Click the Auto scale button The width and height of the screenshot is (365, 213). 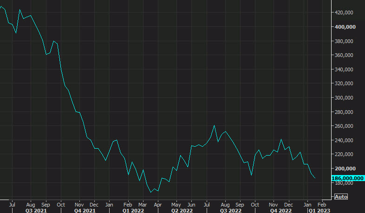tap(341, 197)
